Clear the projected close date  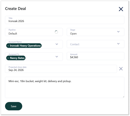[x=121, y=69]
